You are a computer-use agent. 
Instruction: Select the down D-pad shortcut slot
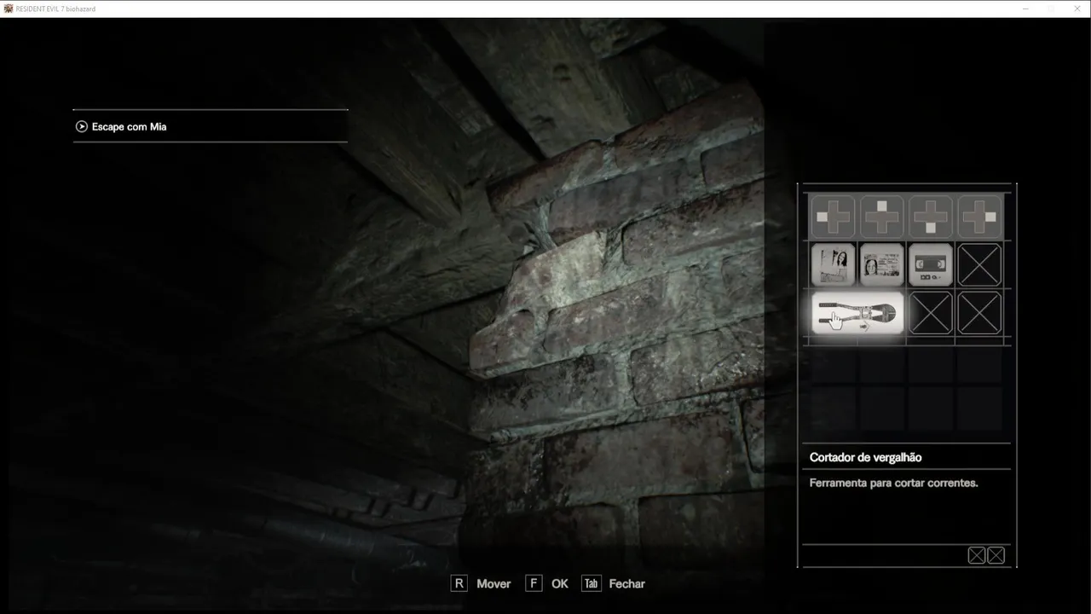pos(930,217)
